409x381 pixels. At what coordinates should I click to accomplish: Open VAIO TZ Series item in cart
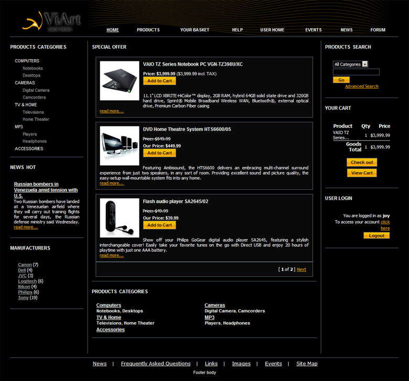(341, 135)
